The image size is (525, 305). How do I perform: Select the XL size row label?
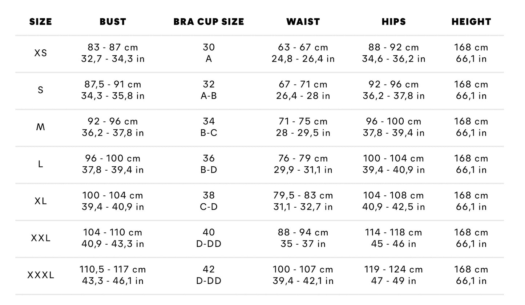tap(40, 201)
